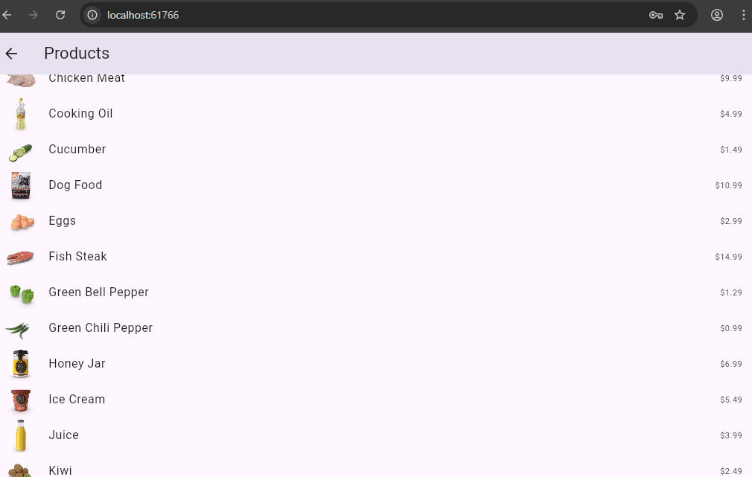
Task: Click the Green Bell Pepper image
Action: point(22,293)
